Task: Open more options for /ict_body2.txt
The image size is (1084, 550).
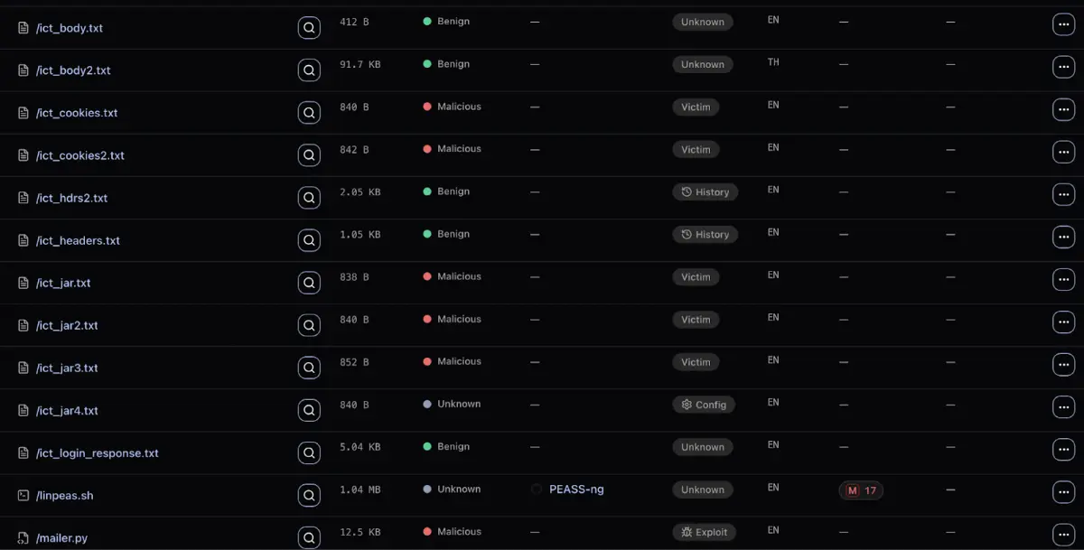Action: pyautogui.click(x=1063, y=68)
